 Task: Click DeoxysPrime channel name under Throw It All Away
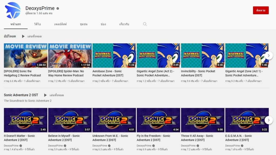pyautogui.click(x=188, y=146)
